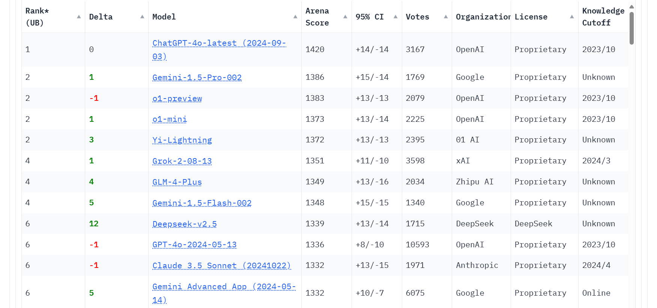Open Claude 3.5 Sonnet (20241022) link

222,266
